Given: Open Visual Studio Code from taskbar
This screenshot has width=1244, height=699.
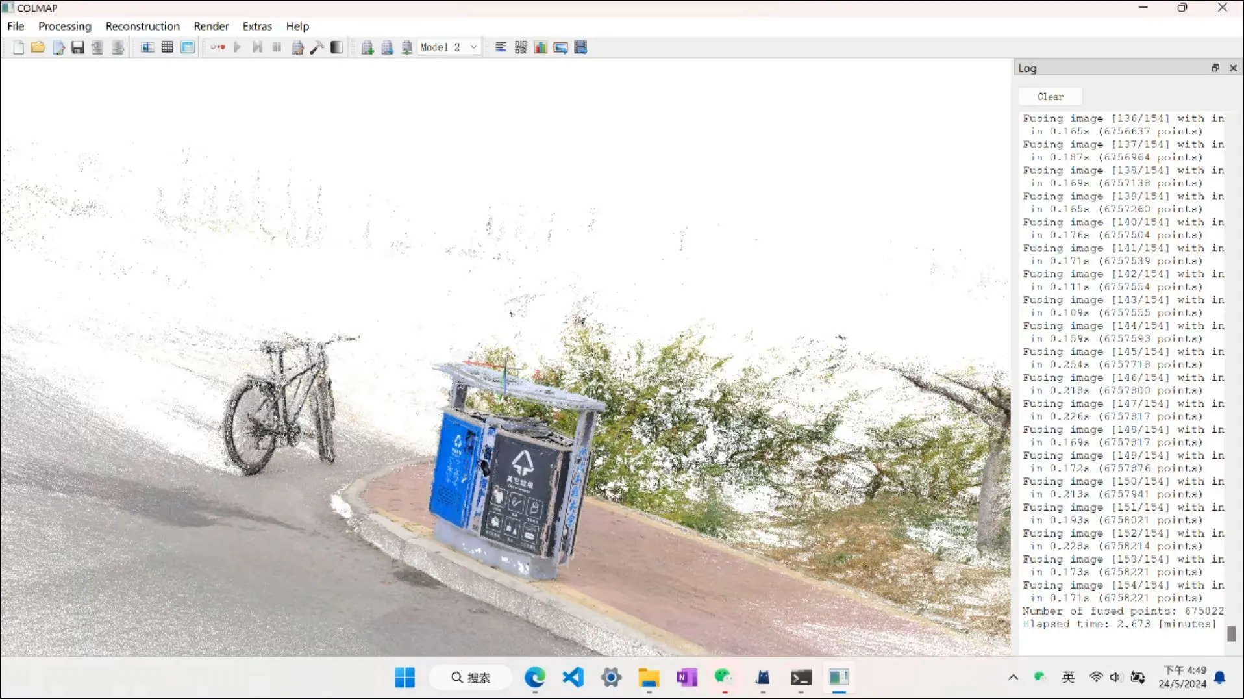Looking at the screenshot, I should tap(573, 678).
